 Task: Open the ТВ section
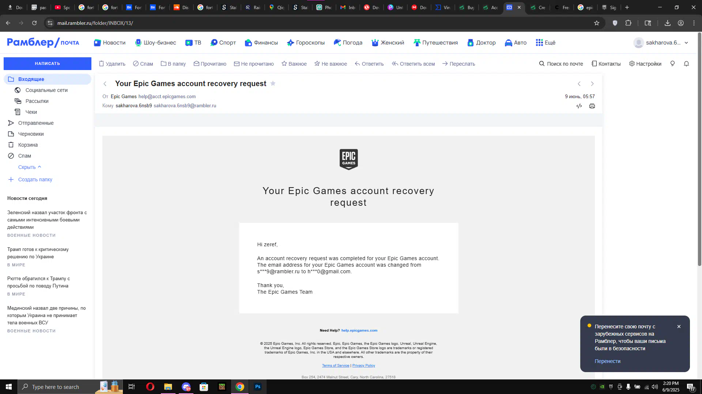point(193,43)
